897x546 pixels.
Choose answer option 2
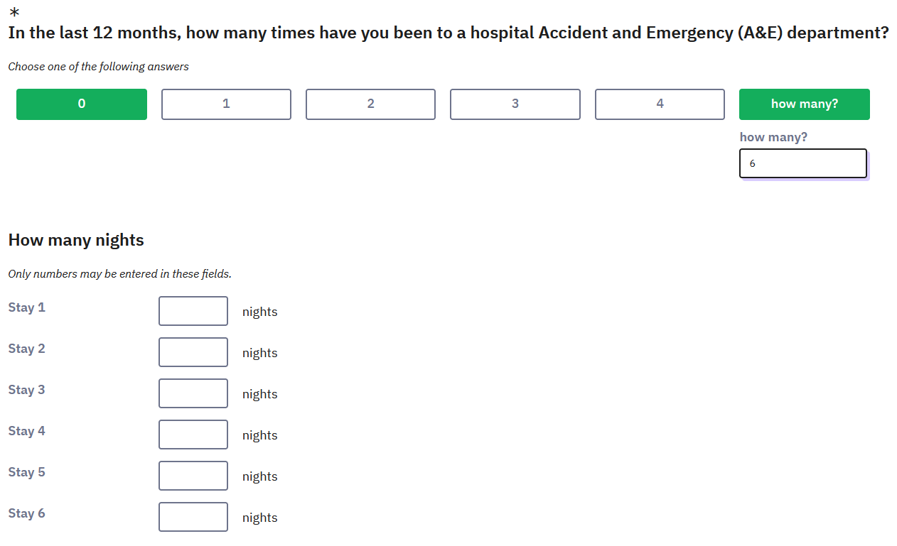coord(370,104)
